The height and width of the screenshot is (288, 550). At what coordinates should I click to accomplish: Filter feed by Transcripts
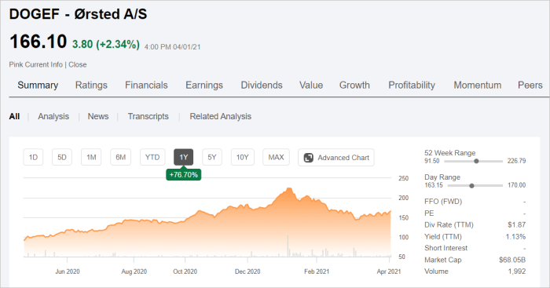148,116
